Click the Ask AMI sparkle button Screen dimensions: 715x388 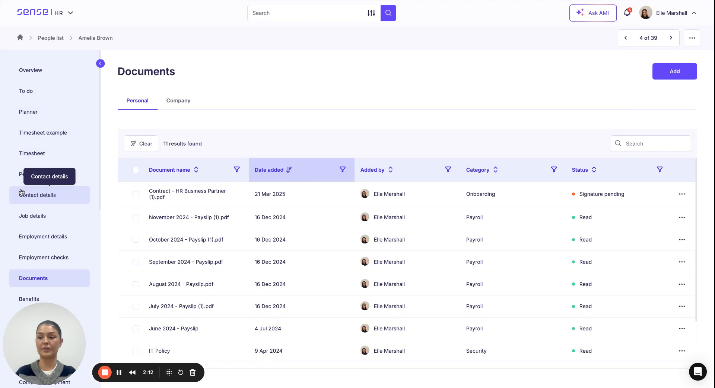point(593,13)
